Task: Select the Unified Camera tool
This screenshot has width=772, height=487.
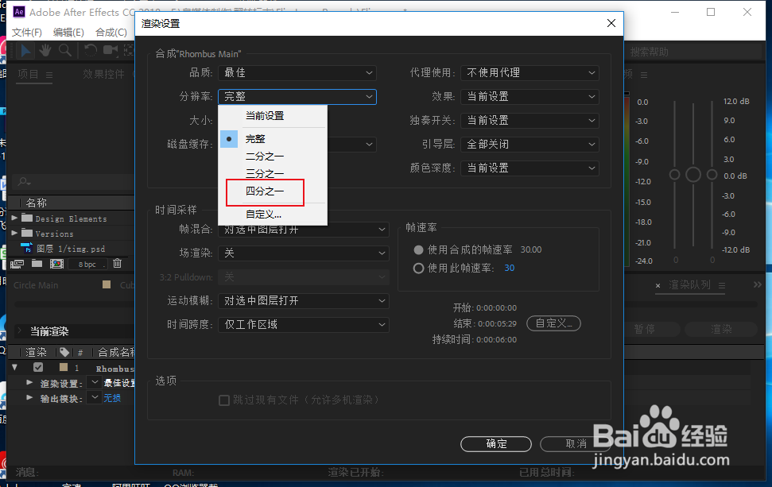Action: [x=111, y=50]
